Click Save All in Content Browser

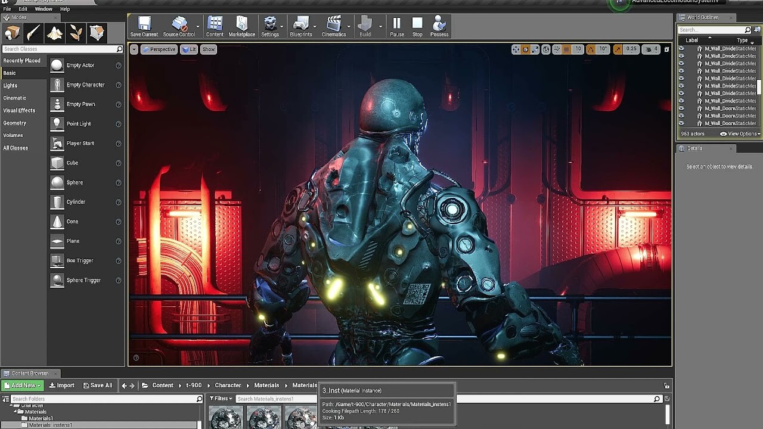(x=98, y=386)
